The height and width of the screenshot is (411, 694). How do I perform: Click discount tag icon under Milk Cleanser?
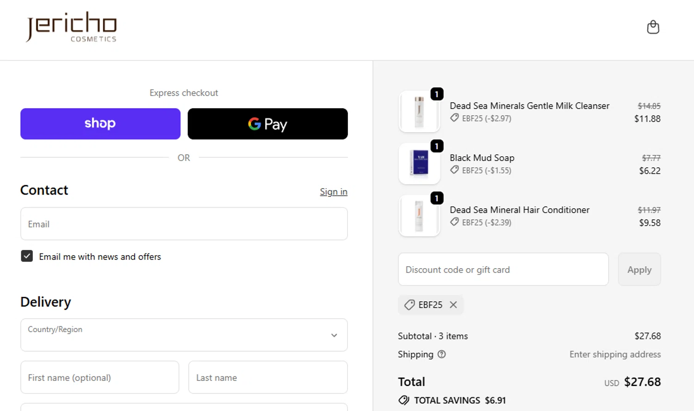(454, 118)
